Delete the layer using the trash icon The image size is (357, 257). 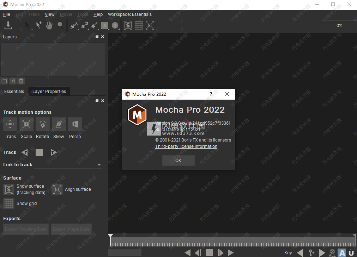pos(21,81)
